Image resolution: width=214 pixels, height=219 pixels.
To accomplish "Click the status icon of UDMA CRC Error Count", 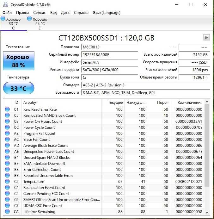I will click(7, 205).
